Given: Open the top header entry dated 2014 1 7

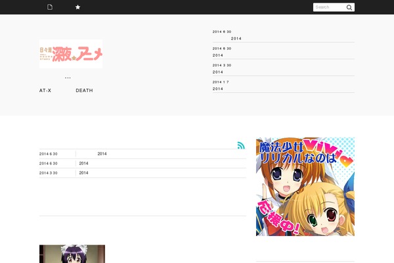Looking at the screenshot, I should tap(284, 85).
